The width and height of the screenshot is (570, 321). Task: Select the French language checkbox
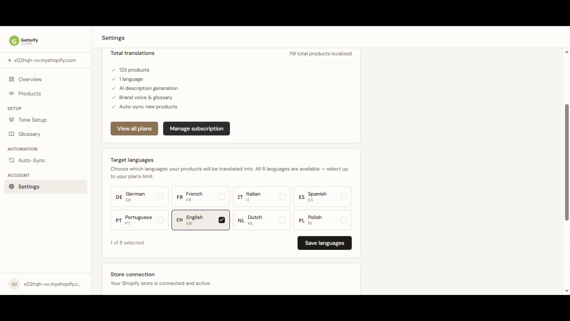coord(222,197)
